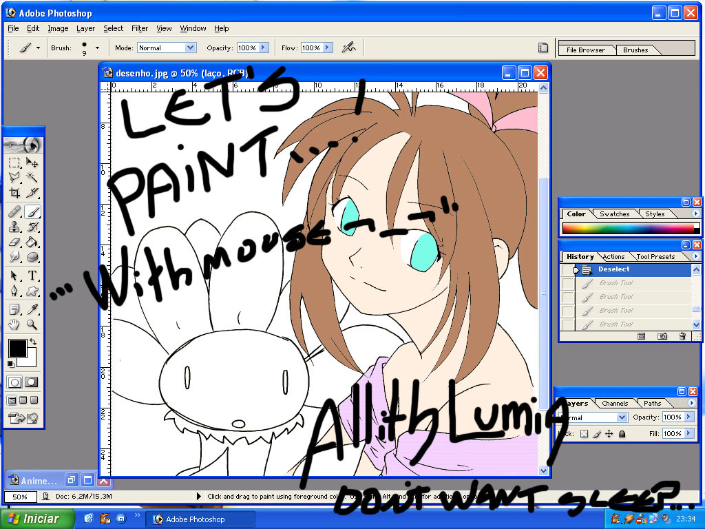Pick the Polygonal Lasso tool
This screenshot has height=529, width=705.
pyautogui.click(x=14, y=177)
